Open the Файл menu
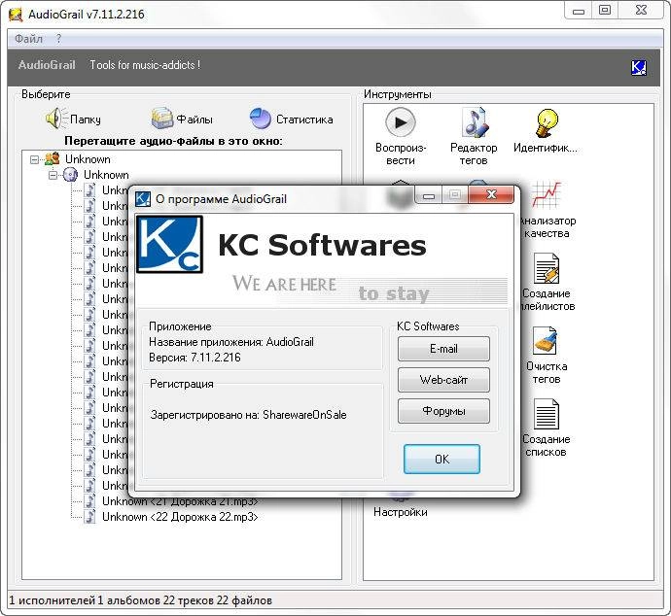The width and height of the screenshot is (671, 616). point(28,39)
